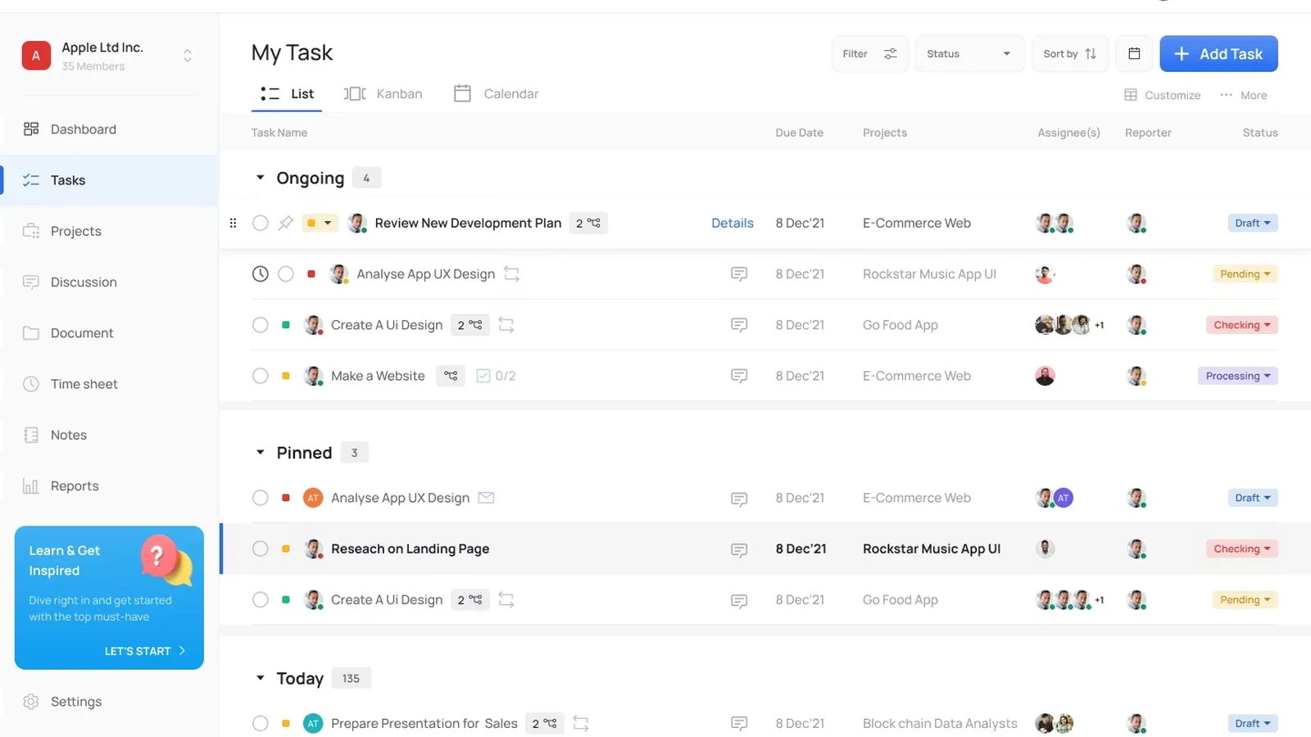The height and width of the screenshot is (737, 1311).
Task: Mark Reseach on Landing Page as done
Action: (260, 549)
